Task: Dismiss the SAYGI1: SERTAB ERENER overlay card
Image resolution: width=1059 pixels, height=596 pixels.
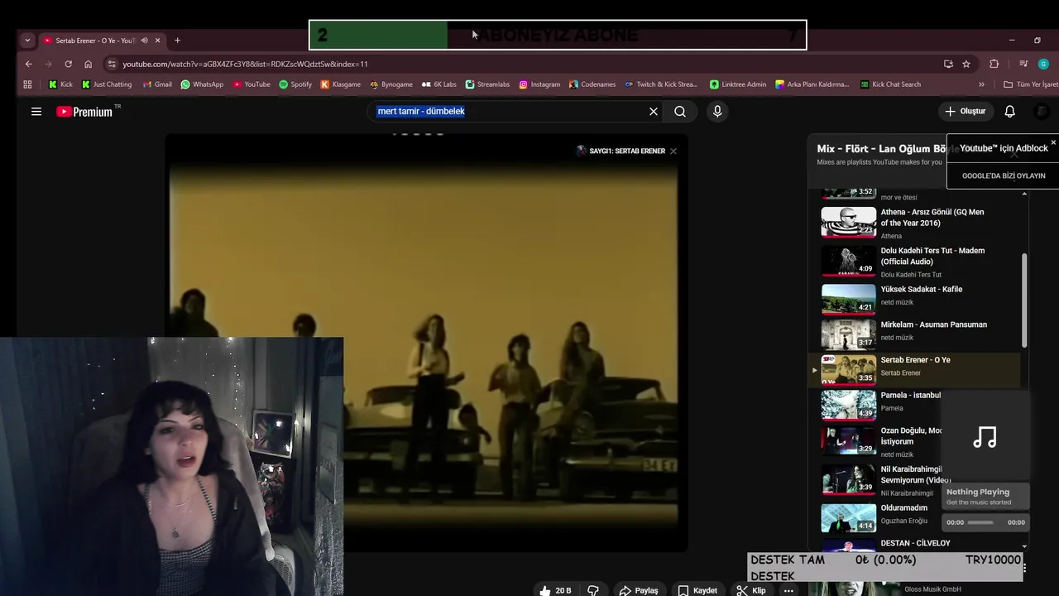Action: point(673,151)
